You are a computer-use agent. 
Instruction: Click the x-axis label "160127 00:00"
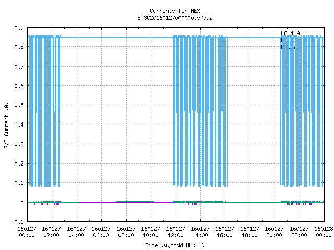[x=27, y=232]
